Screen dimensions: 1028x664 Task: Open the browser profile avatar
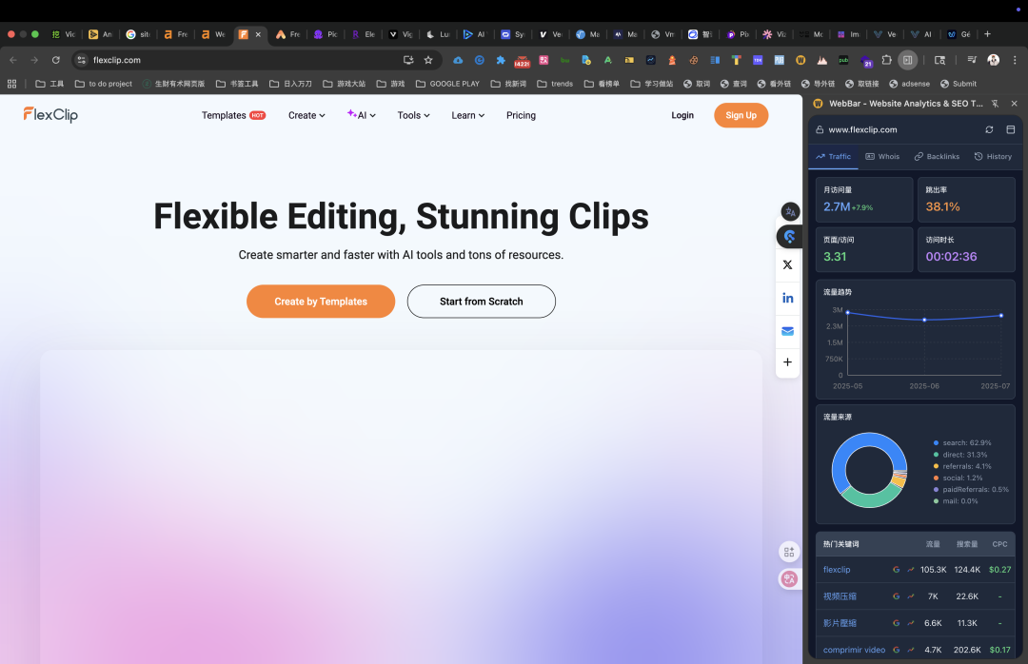[x=993, y=60]
